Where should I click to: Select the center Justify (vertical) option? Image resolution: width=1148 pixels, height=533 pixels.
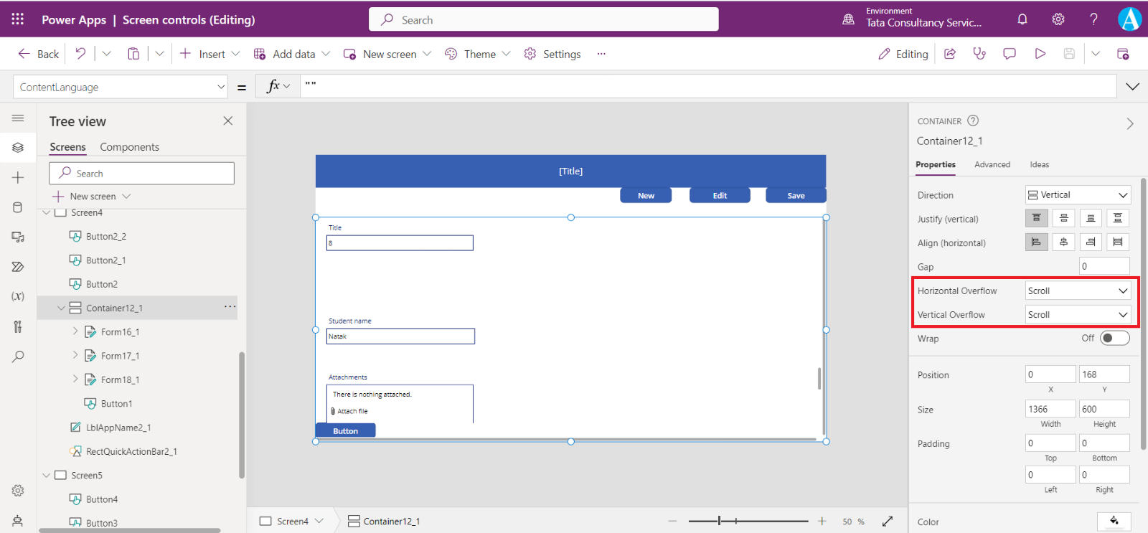pos(1063,218)
